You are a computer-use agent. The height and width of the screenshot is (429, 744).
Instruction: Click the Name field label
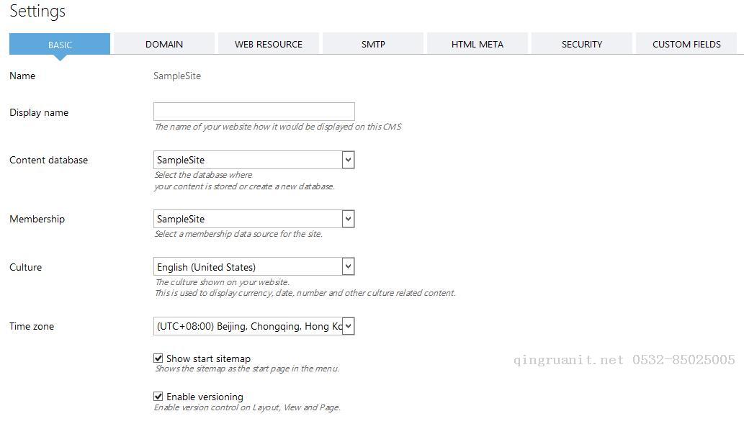pos(22,76)
